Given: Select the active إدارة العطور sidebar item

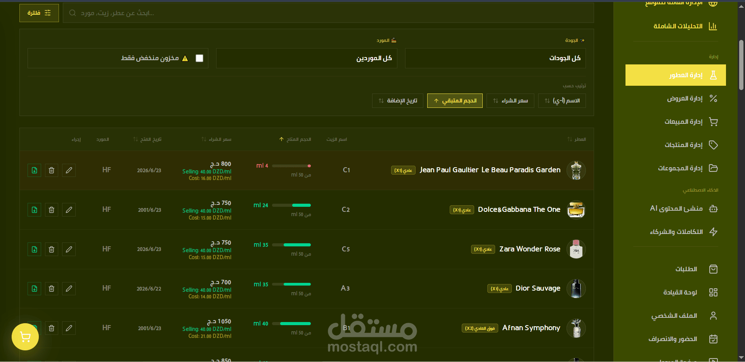Looking at the screenshot, I should (676, 75).
